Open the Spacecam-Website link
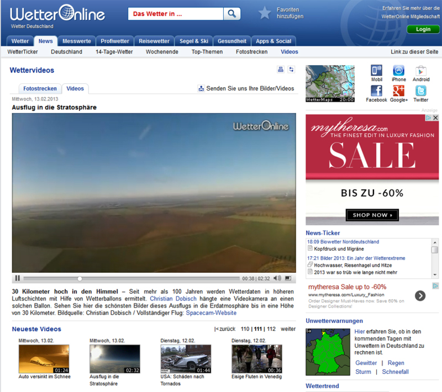Image resolution: width=442 pixels, height=392 pixels. [x=211, y=313]
